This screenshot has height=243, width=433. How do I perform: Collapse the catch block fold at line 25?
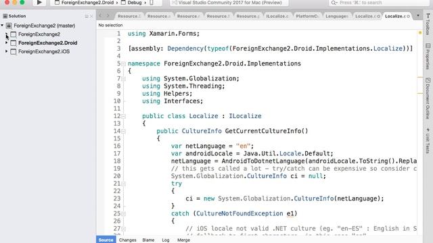tap(123, 214)
